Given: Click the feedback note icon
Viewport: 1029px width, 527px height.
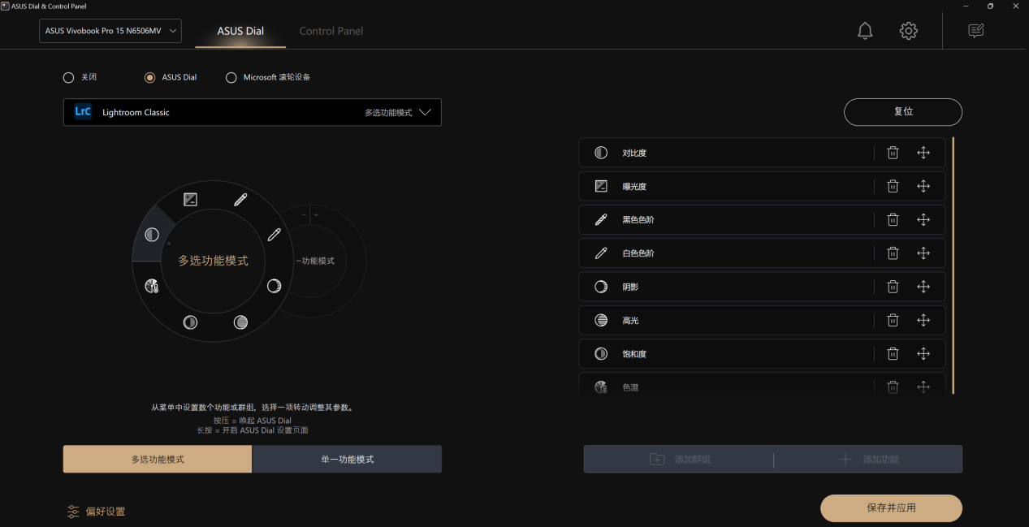Looking at the screenshot, I should tap(975, 31).
